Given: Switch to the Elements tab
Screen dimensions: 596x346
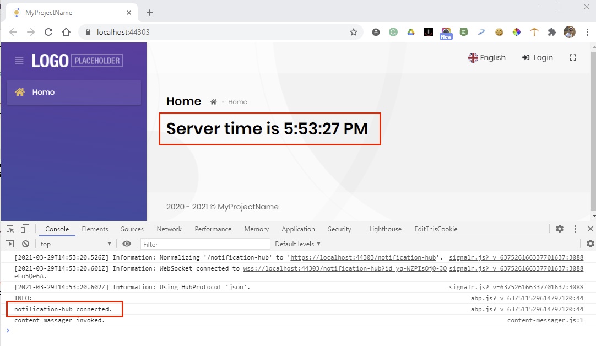Looking at the screenshot, I should pos(95,229).
